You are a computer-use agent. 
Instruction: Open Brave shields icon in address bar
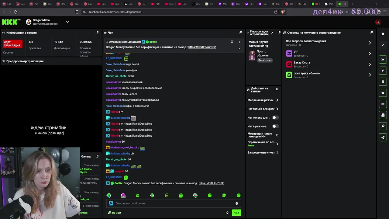click(283, 12)
